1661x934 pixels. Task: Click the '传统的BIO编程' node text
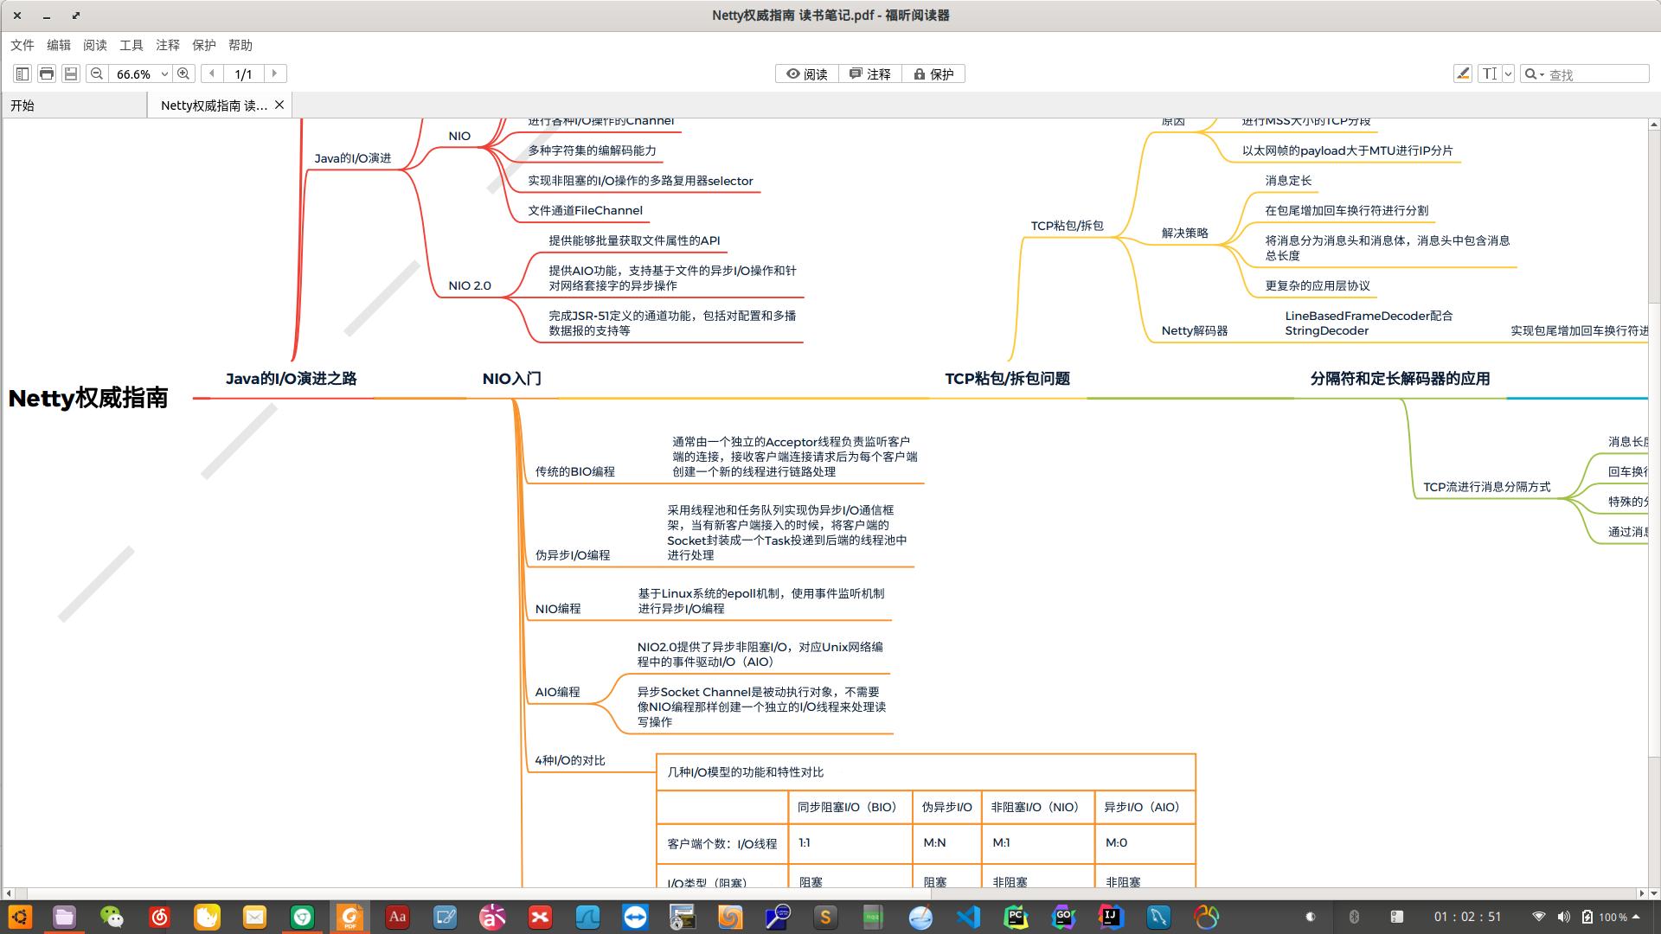click(574, 471)
